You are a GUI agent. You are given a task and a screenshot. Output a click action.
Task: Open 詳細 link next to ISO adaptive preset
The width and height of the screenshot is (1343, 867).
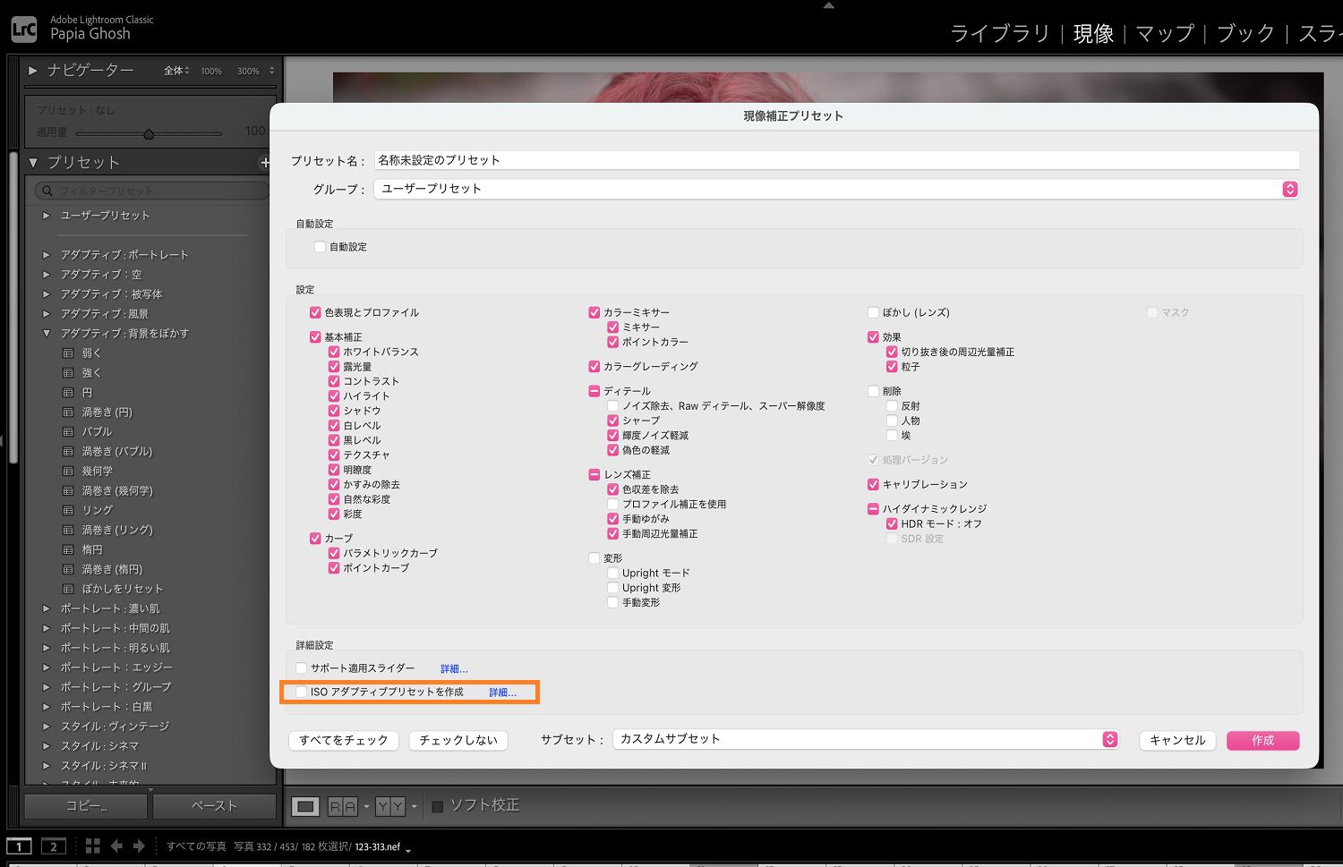coord(502,692)
